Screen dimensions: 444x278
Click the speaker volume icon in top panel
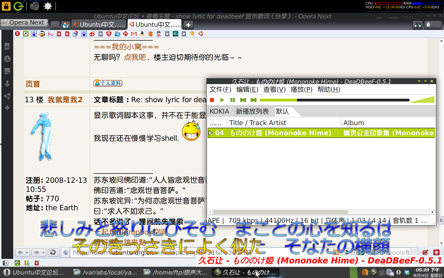35,6
